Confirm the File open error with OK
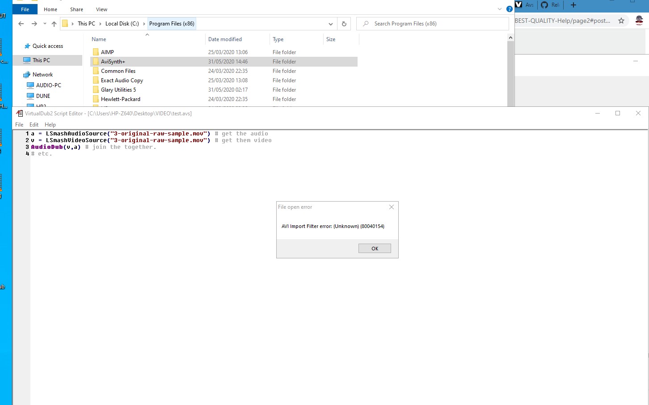 coord(375,249)
